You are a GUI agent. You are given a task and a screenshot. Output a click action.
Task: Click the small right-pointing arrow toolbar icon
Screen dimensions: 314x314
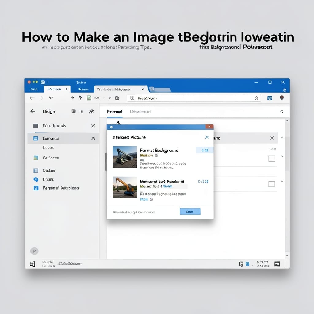click(73, 98)
